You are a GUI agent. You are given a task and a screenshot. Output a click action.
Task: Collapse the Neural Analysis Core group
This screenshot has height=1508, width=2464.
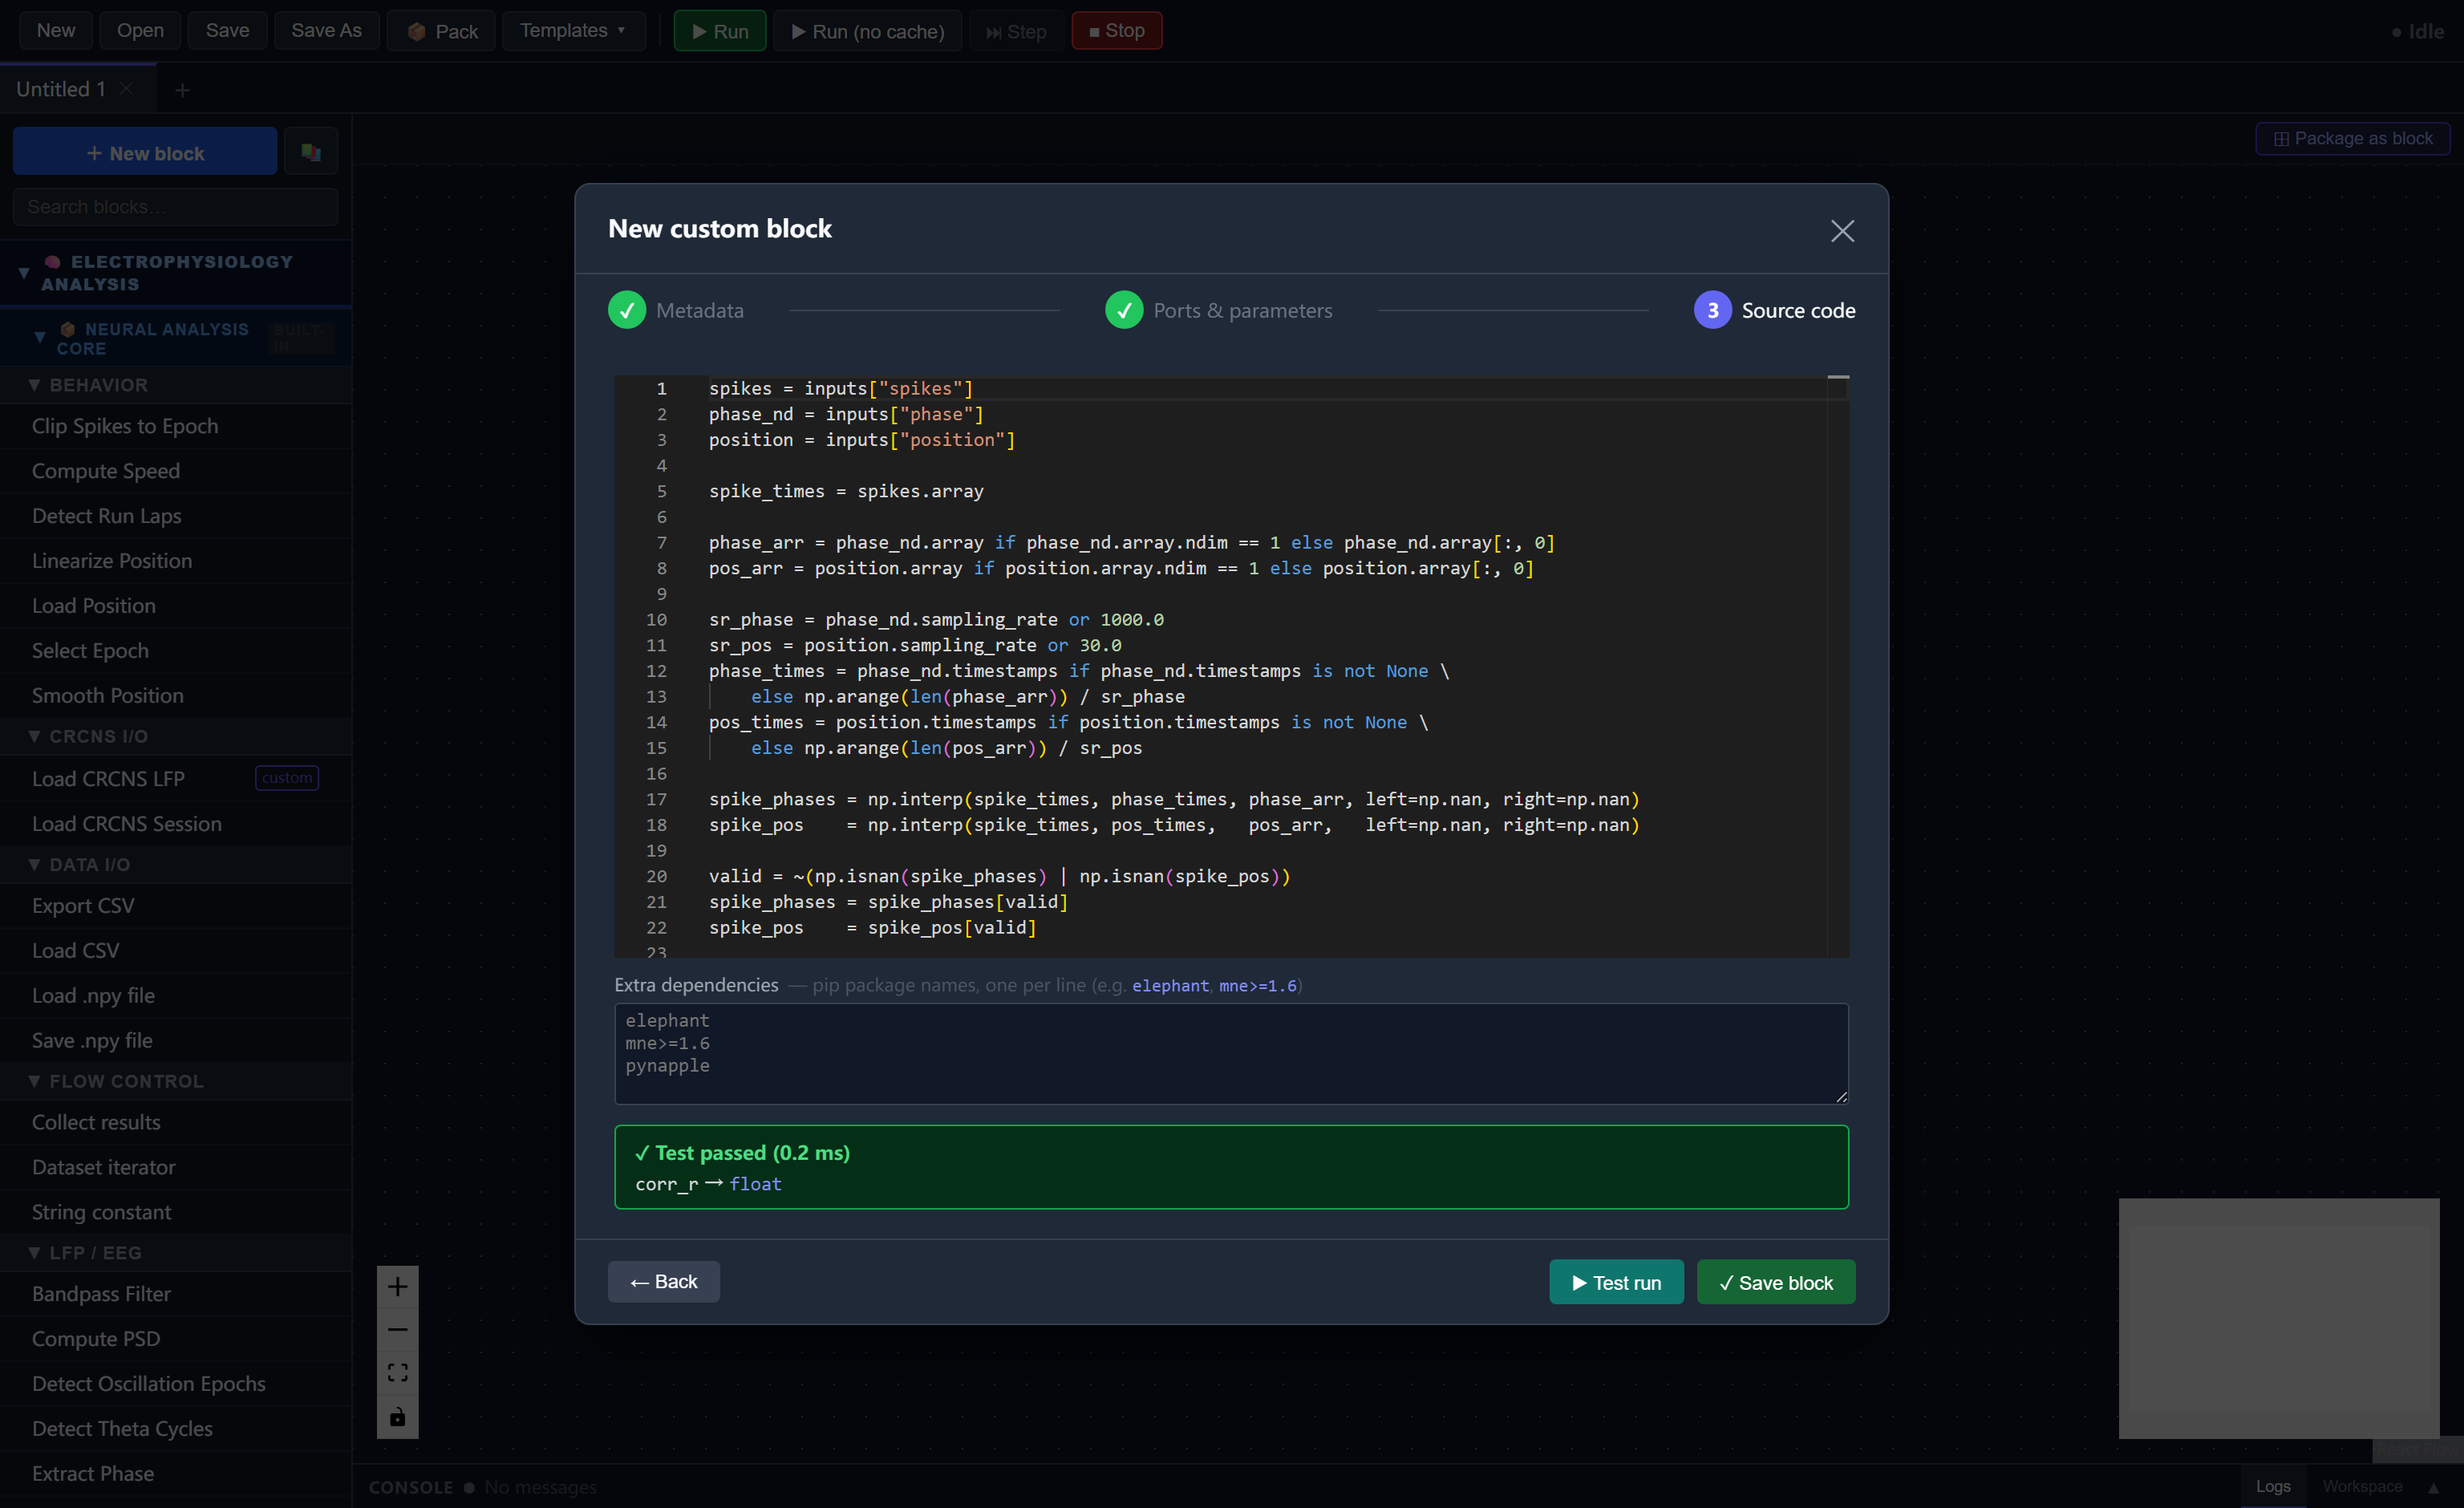(x=40, y=337)
